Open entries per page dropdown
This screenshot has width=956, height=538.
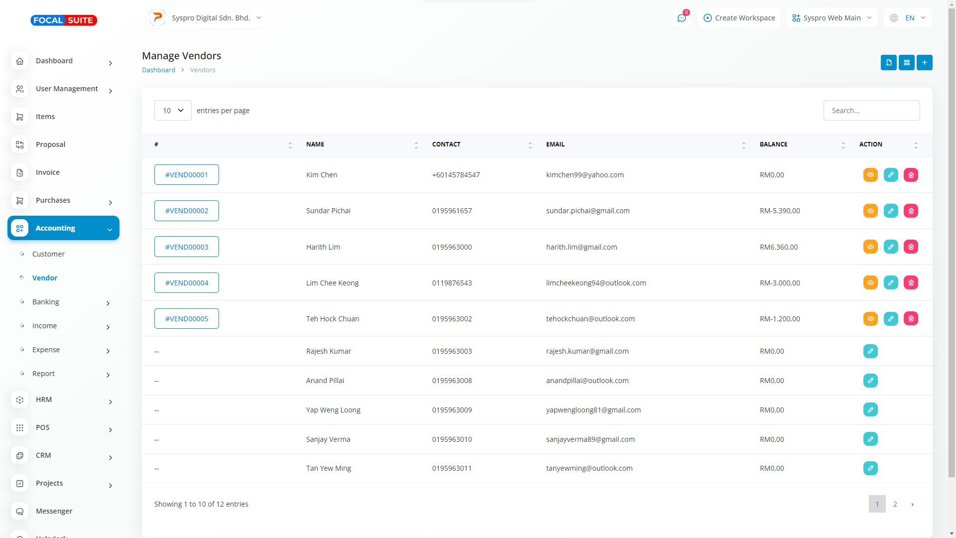tap(173, 111)
